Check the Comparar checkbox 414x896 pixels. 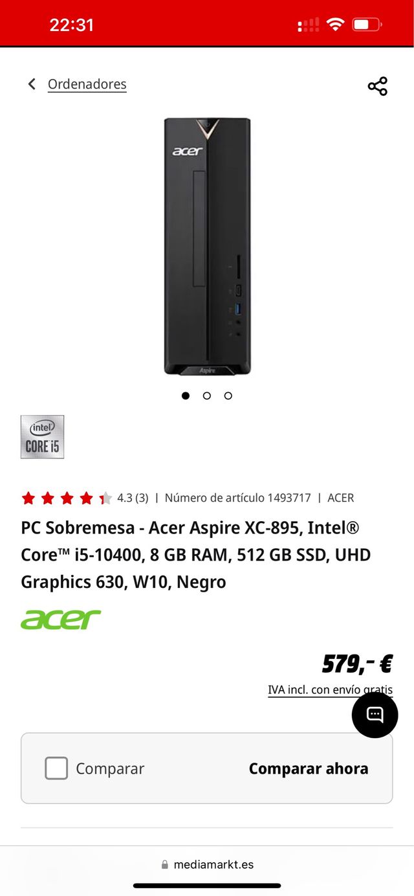pyautogui.click(x=56, y=768)
